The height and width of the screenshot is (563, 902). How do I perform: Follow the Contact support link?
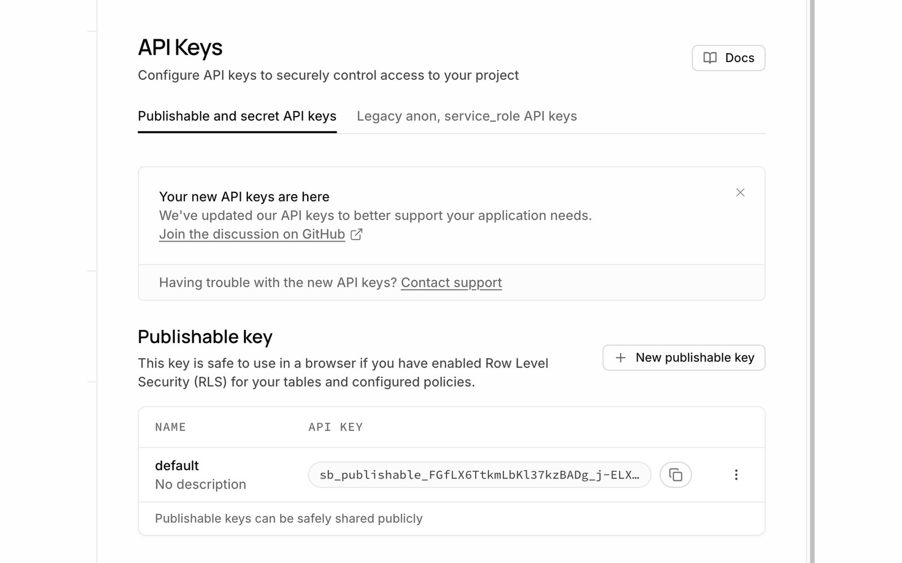click(x=451, y=283)
